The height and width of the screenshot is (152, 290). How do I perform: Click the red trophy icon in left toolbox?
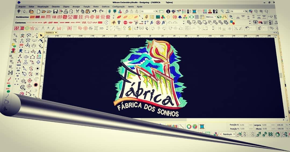(13, 50)
